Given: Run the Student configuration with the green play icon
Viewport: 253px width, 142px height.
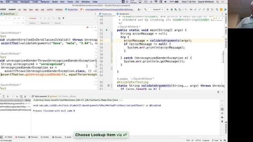Looking at the screenshot, I should [x=168, y=9].
